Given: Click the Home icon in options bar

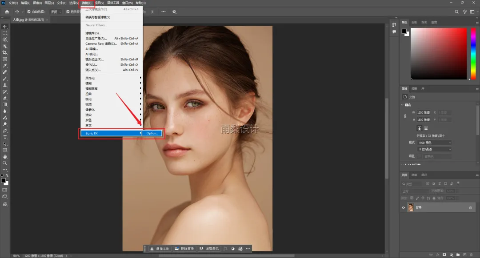Looking at the screenshot, I should point(7,12).
